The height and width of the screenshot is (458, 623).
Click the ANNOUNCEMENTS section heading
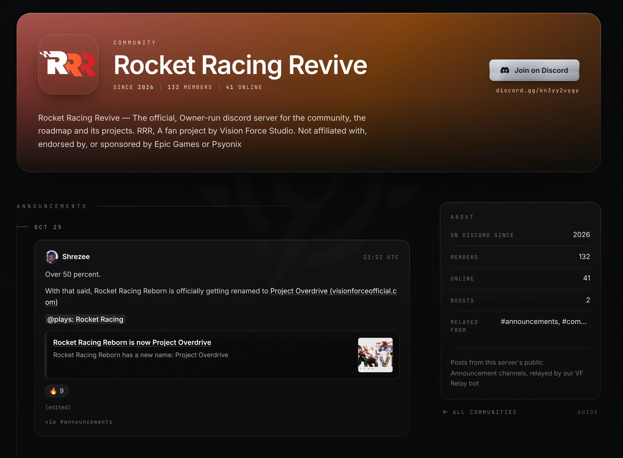coord(52,206)
